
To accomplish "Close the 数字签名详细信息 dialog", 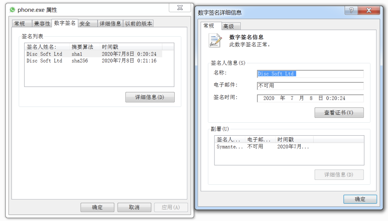I will [x=369, y=10].
